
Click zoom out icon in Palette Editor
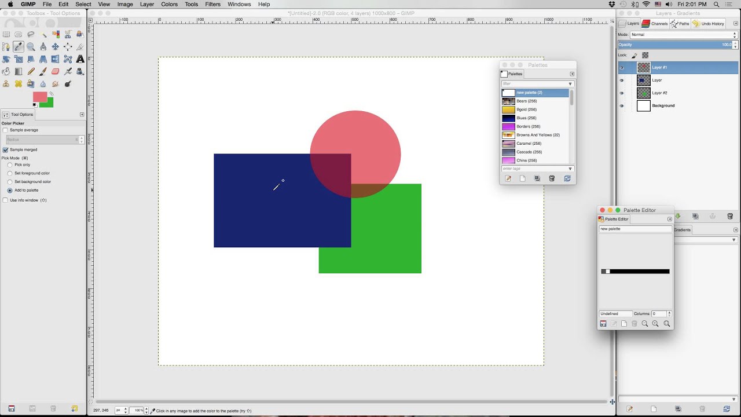tap(644, 324)
